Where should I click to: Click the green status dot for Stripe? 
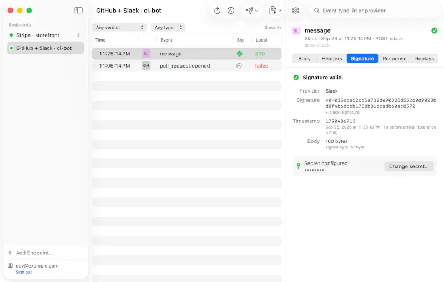coord(11,35)
